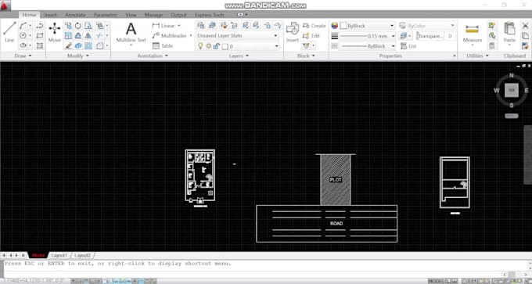Click the Paste button

509,32
